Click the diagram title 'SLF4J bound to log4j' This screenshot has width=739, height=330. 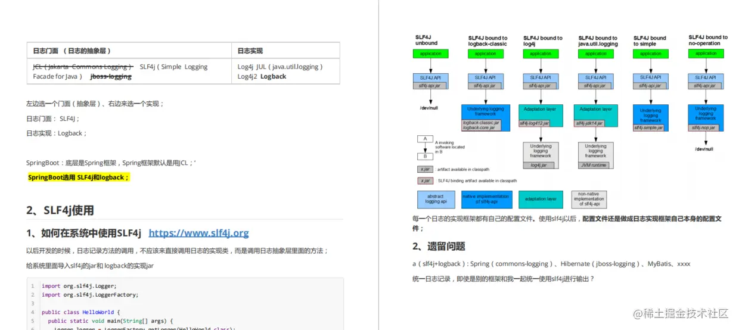tap(543, 41)
